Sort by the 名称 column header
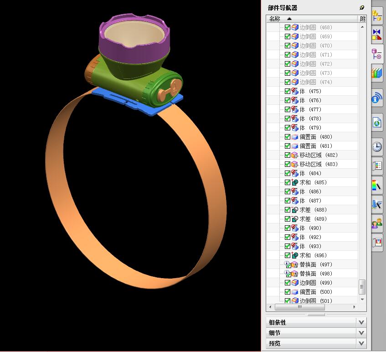The height and width of the screenshot is (352, 386). point(312,19)
